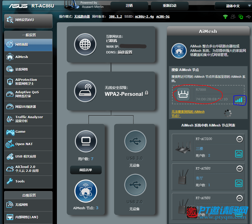Screen dimensions: 252x224
Task: Click the 客厅 location label
Action: tap(199, 178)
